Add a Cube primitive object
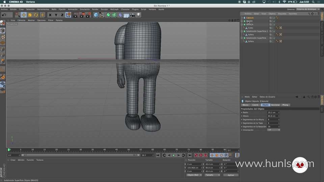The width and height of the screenshot is (324, 182). click(x=96, y=15)
